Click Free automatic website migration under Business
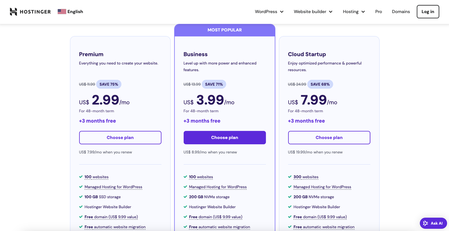449x231 pixels. [x=219, y=227]
